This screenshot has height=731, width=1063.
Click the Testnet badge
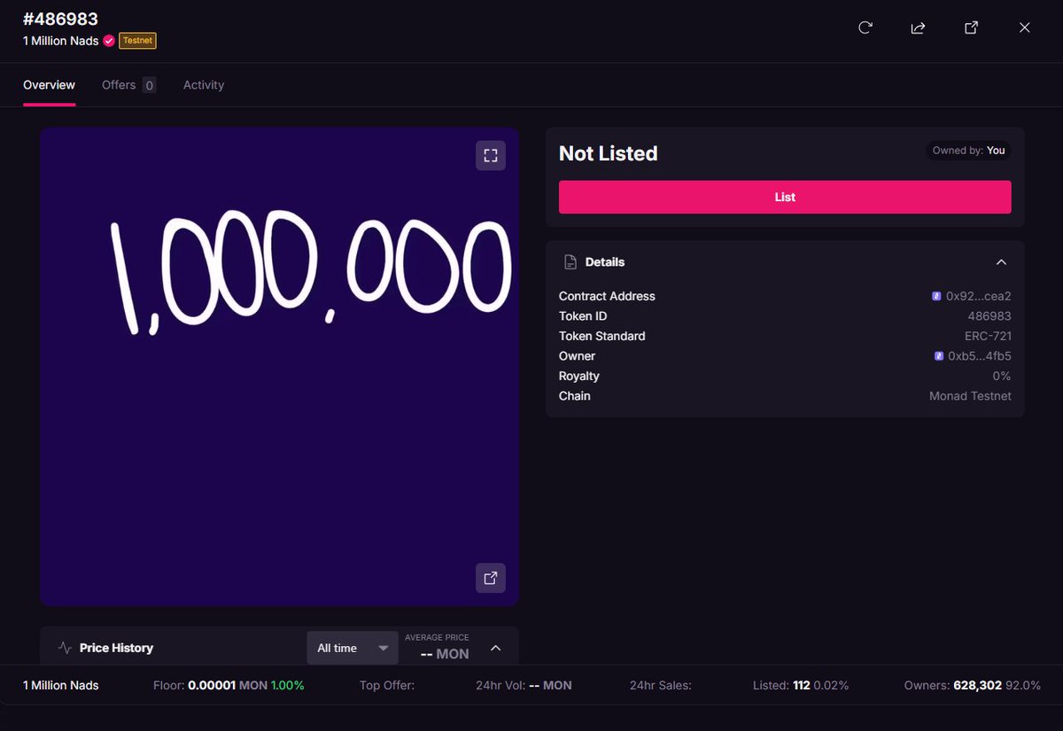[x=137, y=41]
